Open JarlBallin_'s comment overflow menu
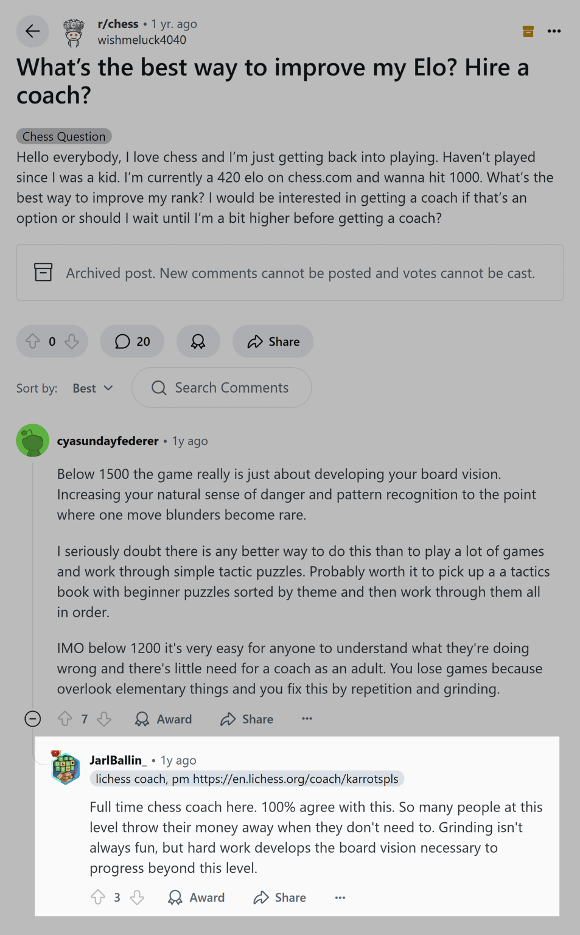The width and height of the screenshot is (580, 935). click(x=340, y=897)
